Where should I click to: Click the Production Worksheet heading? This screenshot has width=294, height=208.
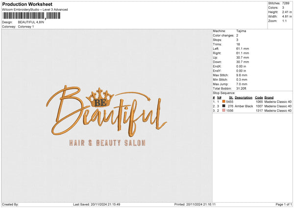tap(27, 4)
